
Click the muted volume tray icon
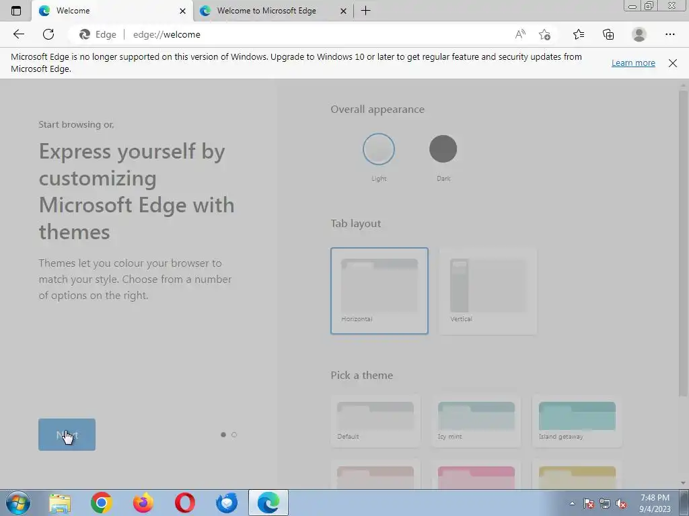[621, 503]
